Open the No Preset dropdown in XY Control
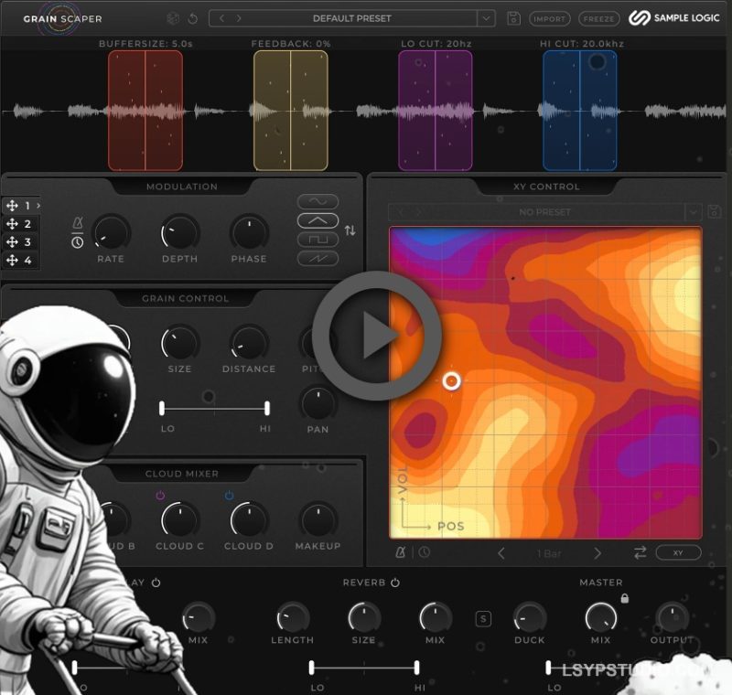 pos(544,210)
